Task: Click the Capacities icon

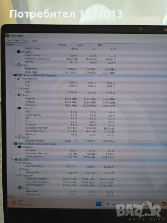Action: 19,175
